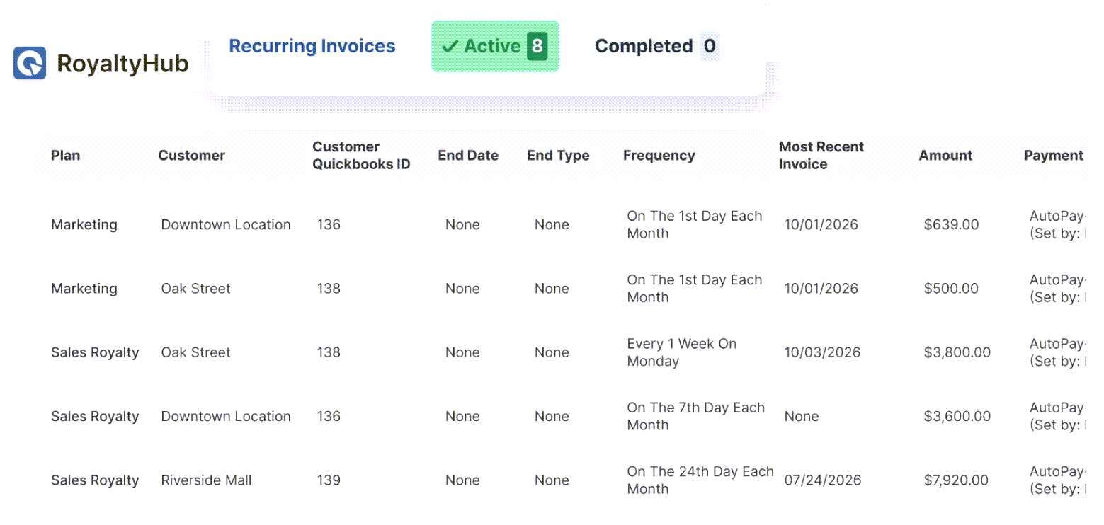Click the 10/03/2026 invoice date
Viewport: 1104px width, 525px height.
[823, 352]
